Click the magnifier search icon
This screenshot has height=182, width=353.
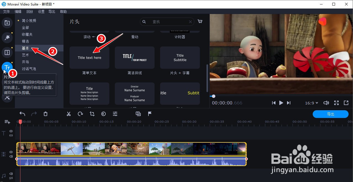[144, 22]
